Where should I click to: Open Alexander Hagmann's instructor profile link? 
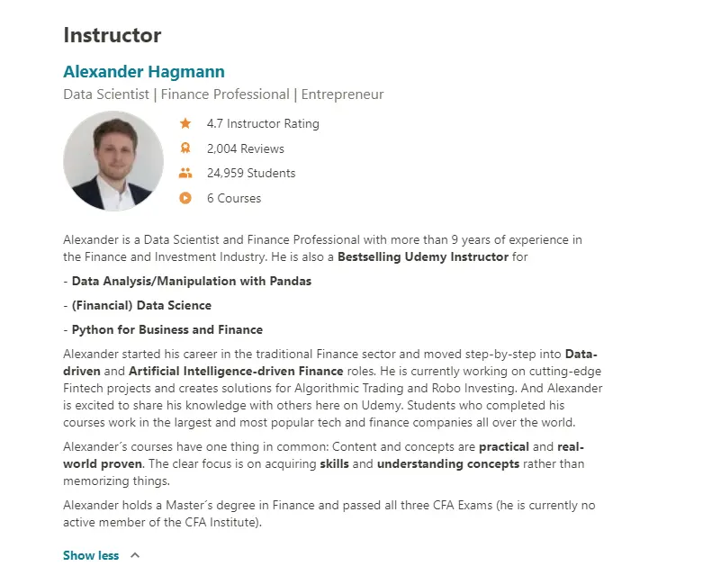[144, 72]
